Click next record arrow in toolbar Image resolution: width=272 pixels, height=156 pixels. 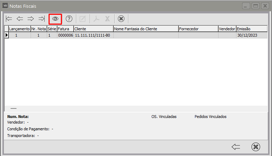pos(31,19)
